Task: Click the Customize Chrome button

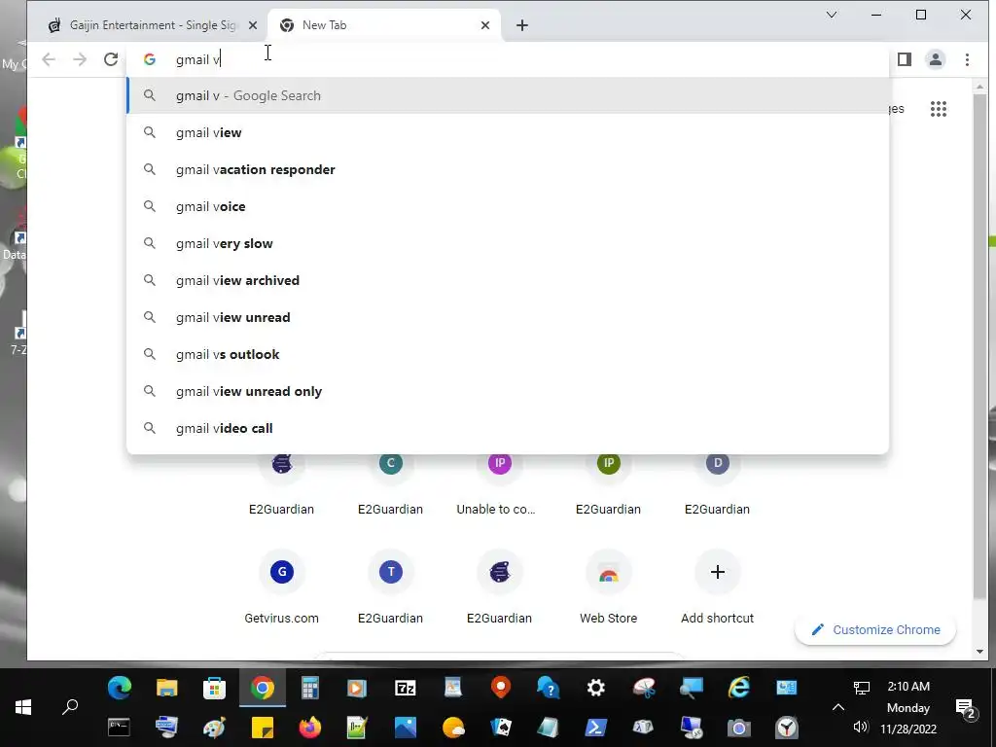Action: point(875,629)
